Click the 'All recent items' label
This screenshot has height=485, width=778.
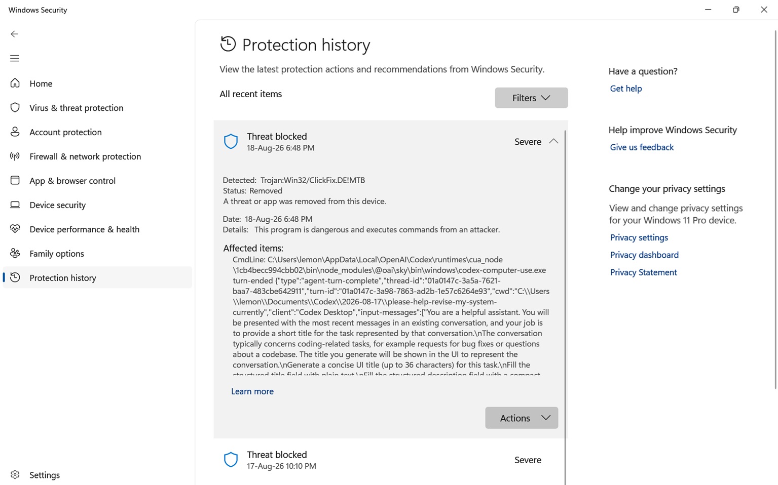click(250, 94)
